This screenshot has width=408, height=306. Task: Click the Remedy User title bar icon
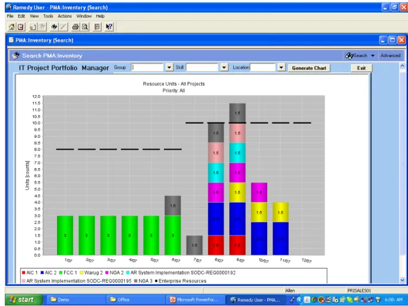9,7
